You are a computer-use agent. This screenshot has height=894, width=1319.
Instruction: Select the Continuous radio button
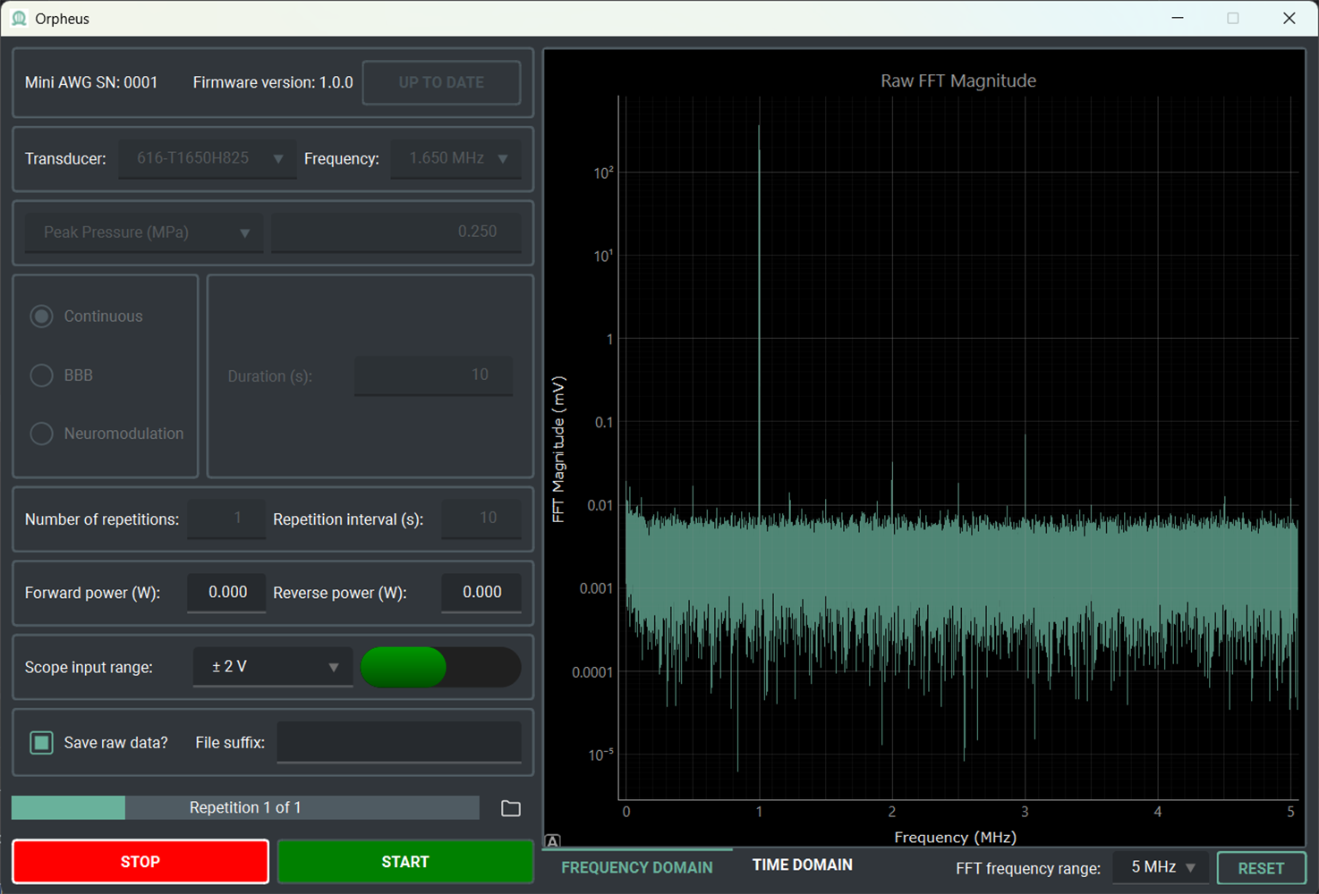pos(42,316)
